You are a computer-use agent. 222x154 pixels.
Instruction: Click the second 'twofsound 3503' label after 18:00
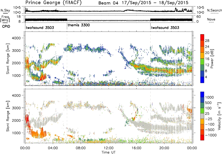pyautogui.click(x=165, y=28)
